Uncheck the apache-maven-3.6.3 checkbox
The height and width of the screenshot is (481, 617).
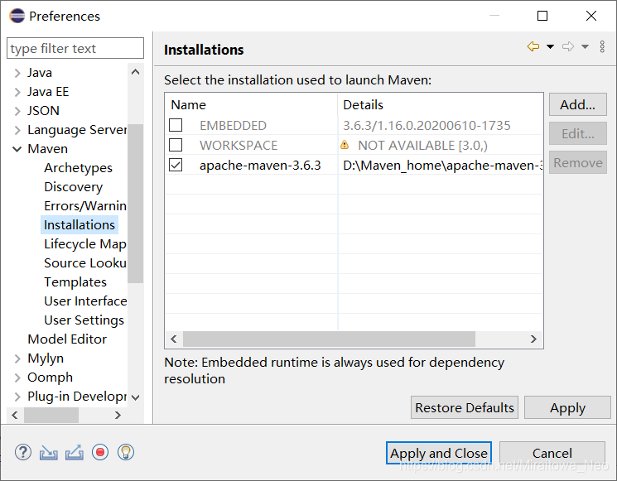(176, 165)
